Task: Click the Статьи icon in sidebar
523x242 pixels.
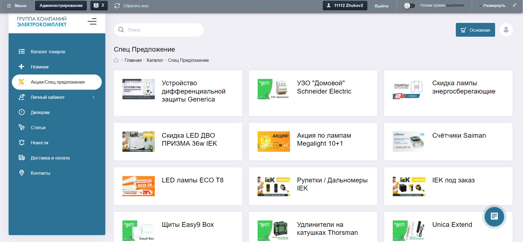Action: 22,127
